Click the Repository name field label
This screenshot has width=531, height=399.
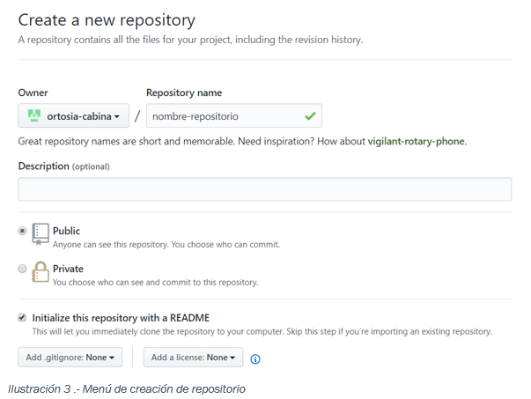[184, 92]
